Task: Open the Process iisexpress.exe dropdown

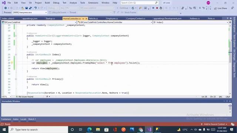Action: (x=30, y=13)
